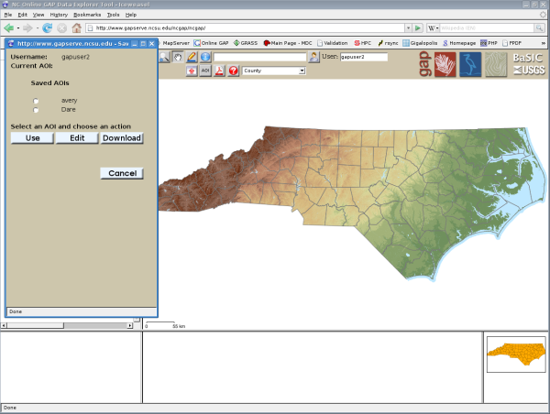
Task: Click the Wikipedia search box
Action: (x=487, y=27)
